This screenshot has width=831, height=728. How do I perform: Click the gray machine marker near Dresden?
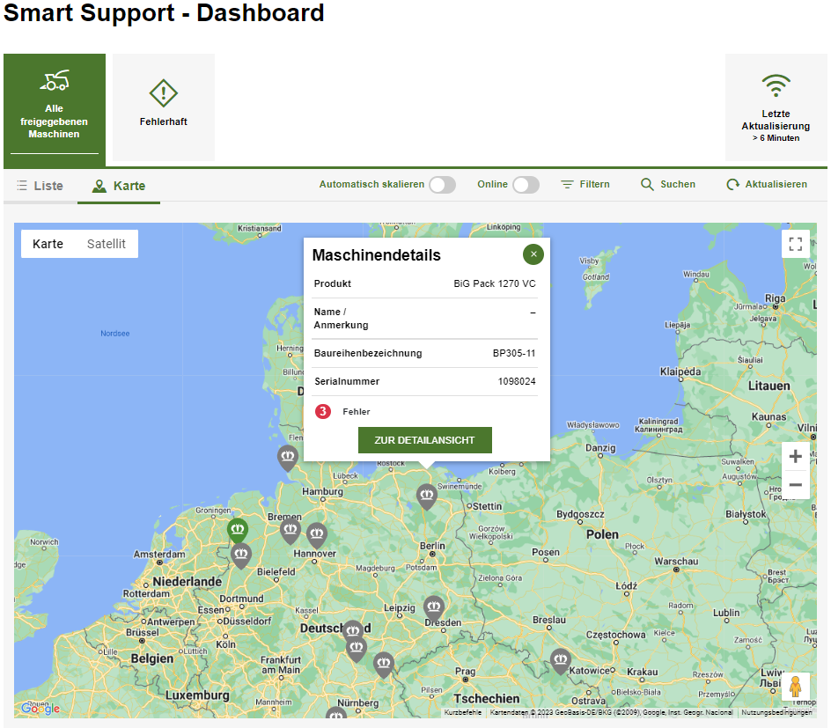[433, 607]
